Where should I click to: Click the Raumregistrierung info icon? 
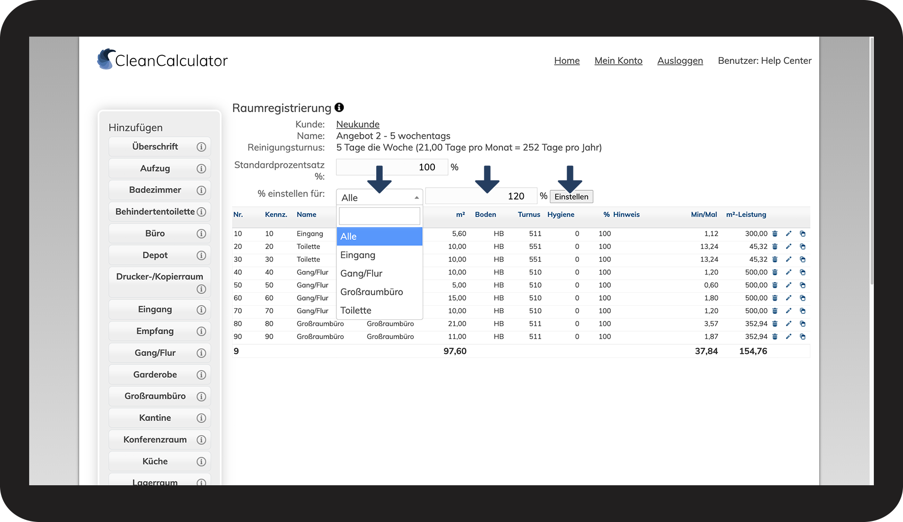[339, 108]
